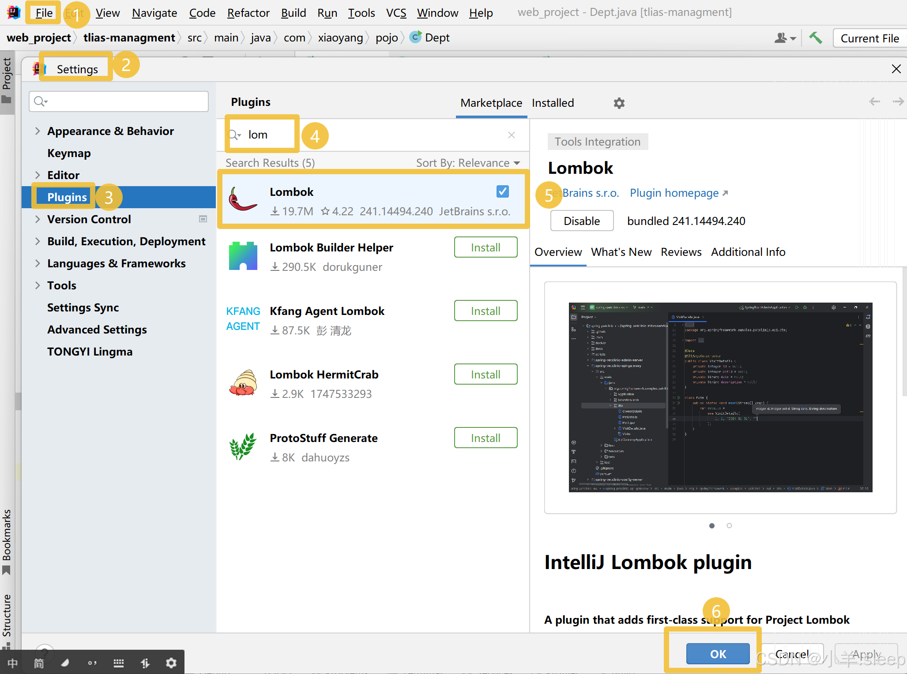Click the Disable button for Lombok
This screenshot has width=907, height=674.
pyautogui.click(x=582, y=221)
